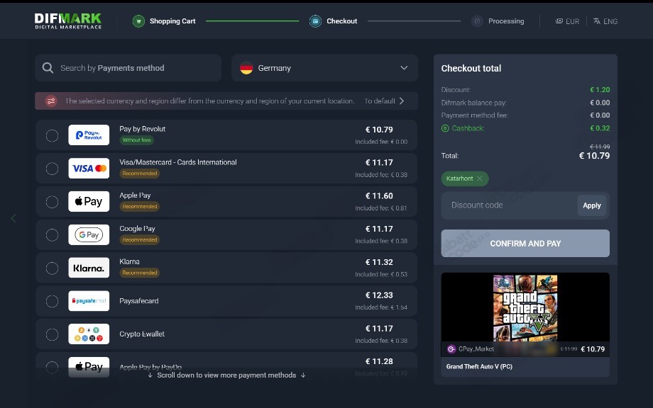Click the CONFIRM AND PAY button
653x408 pixels.
pos(525,244)
